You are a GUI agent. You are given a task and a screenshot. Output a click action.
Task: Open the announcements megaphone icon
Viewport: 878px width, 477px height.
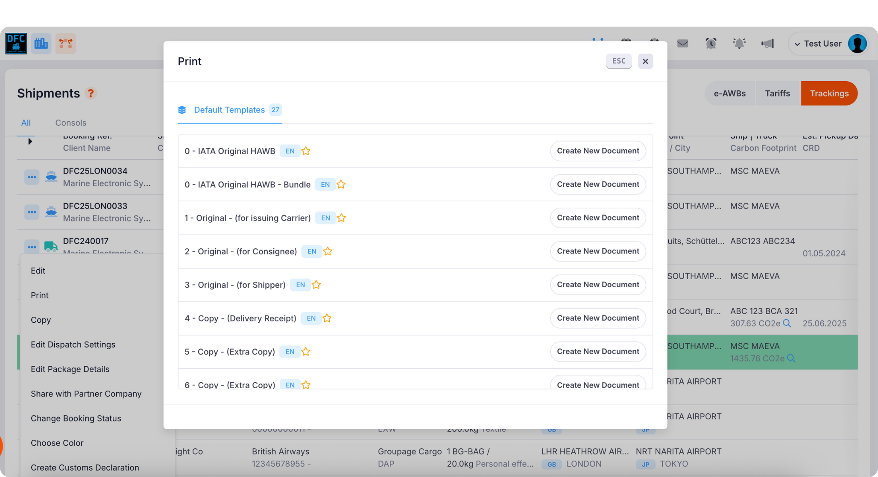pyautogui.click(x=767, y=43)
